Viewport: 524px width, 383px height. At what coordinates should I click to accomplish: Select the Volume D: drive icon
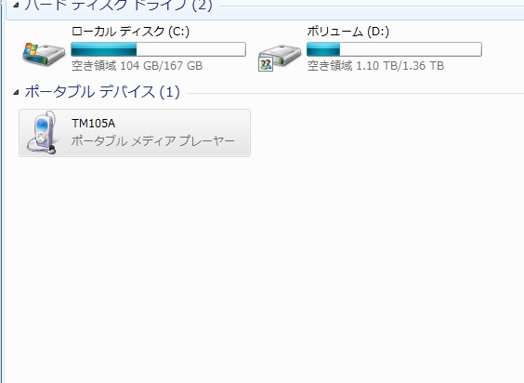pos(280,57)
